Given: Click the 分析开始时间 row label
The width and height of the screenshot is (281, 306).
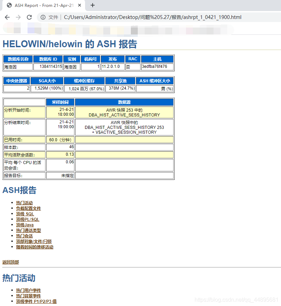Looking at the screenshot, I should click(24, 112).
